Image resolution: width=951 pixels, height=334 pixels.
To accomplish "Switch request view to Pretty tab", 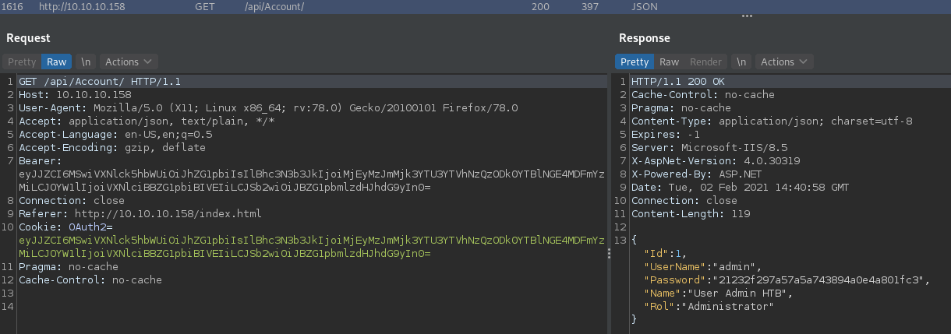I will pyautogui.click(x=22, y=62).
